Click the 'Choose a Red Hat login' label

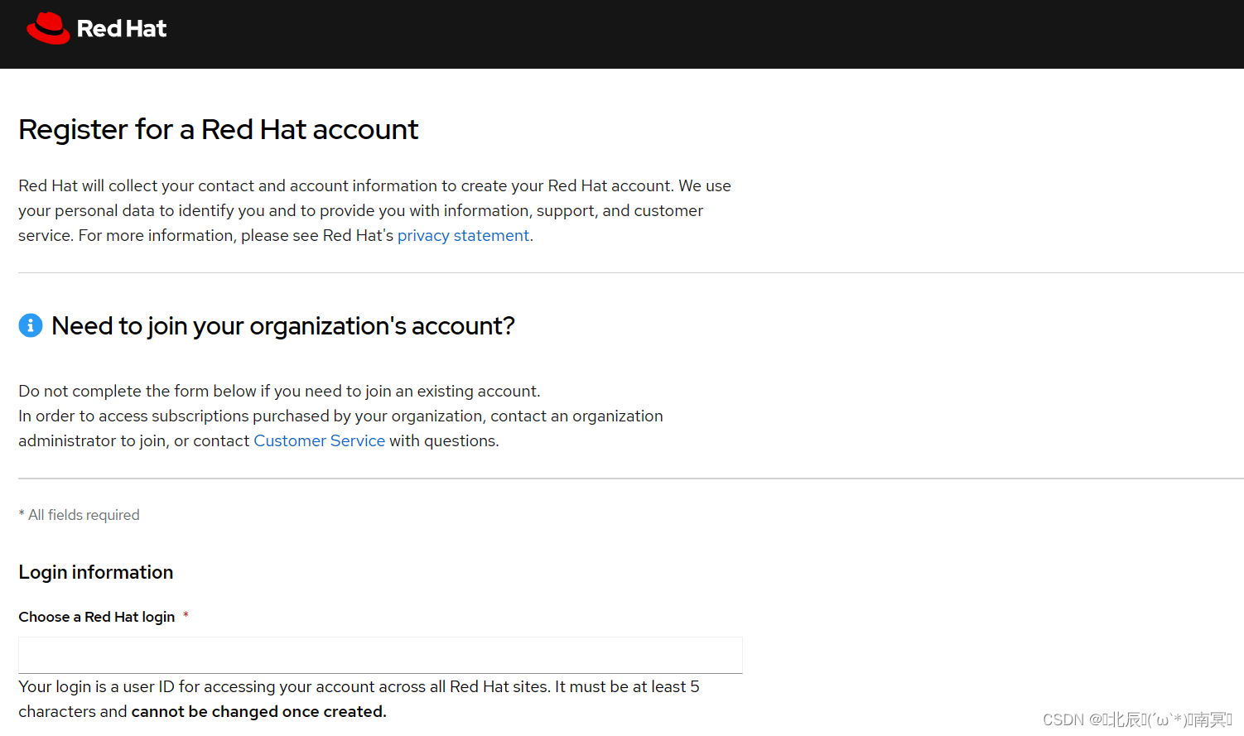coord(97,617)
